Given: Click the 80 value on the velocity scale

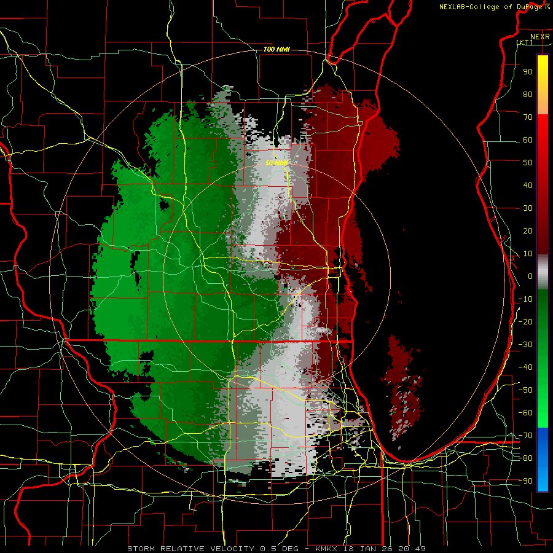Looking at the screenshot, I should [528, 94].
